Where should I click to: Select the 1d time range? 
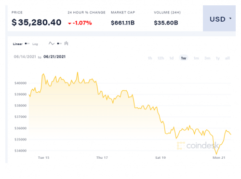coord(172,58)
